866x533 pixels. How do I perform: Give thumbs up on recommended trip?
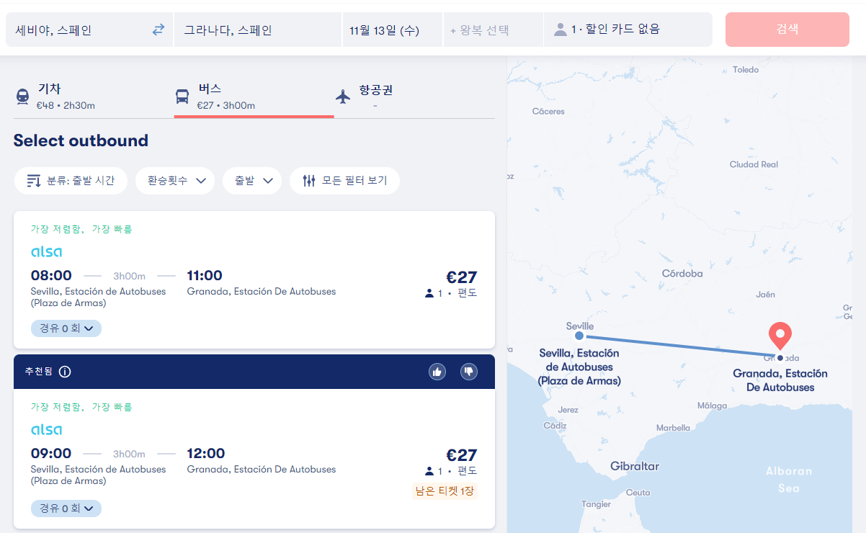(x=437, y=372)
